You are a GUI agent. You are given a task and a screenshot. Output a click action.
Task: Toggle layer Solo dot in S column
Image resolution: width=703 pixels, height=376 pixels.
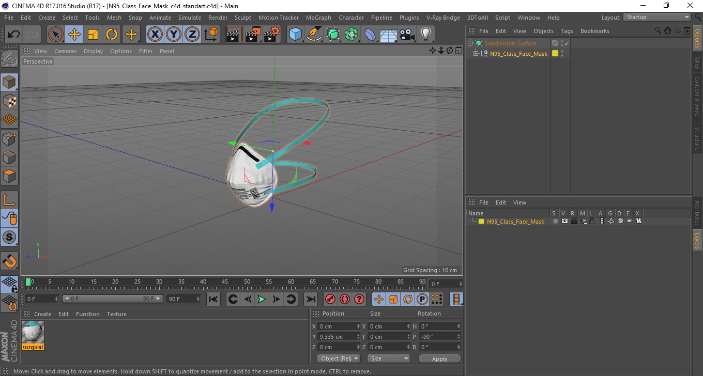pyautogui.click(x=555, y=221)
